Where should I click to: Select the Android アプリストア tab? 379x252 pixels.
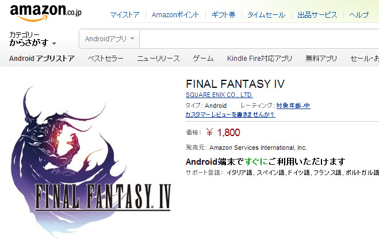tap(41, 59)
